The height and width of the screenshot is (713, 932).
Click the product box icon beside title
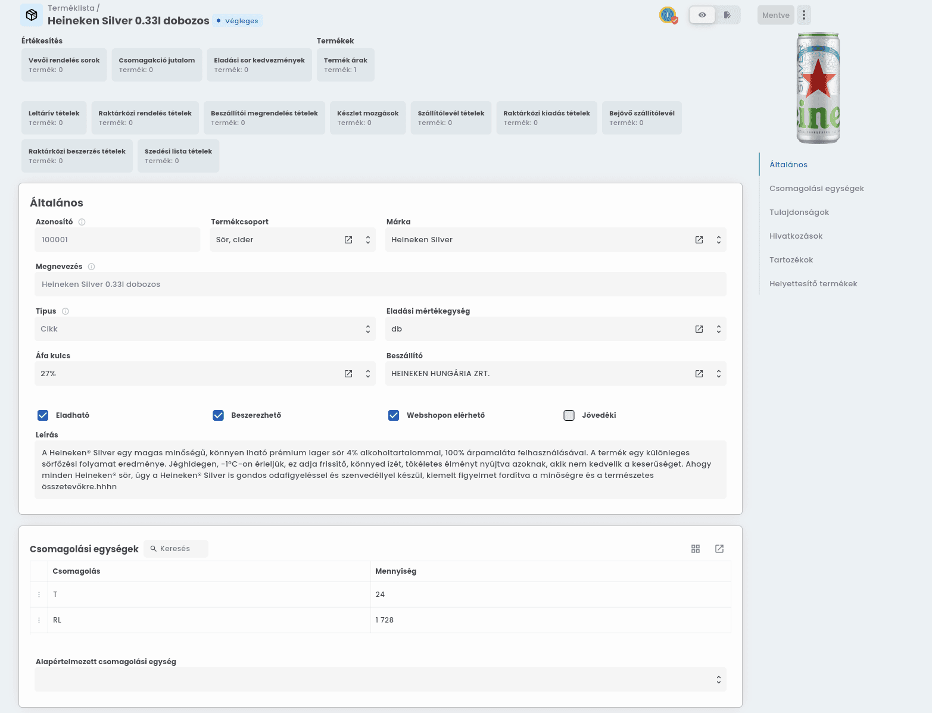[32, 15]
